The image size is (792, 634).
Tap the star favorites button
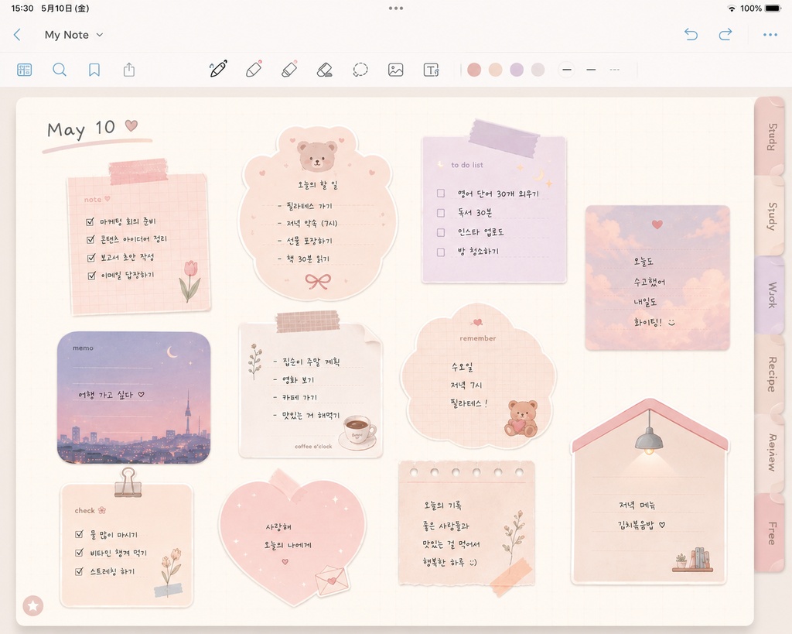tap(33, 605)
